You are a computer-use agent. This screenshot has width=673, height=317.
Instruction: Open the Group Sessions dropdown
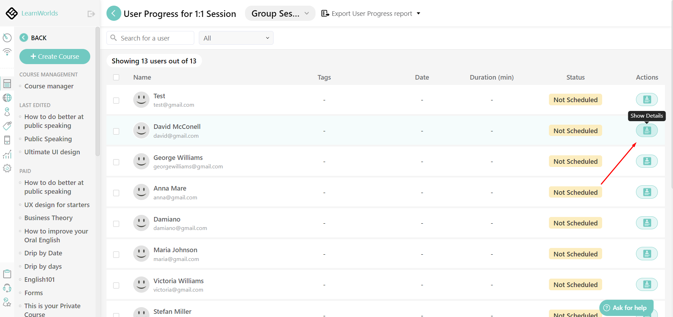280,13
